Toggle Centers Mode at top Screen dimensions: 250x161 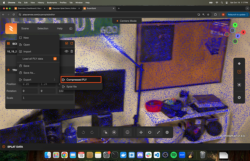point(126,21)
